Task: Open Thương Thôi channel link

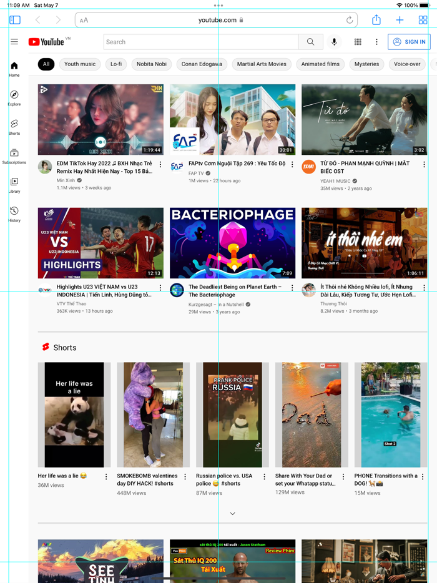Action: point(333,304)
